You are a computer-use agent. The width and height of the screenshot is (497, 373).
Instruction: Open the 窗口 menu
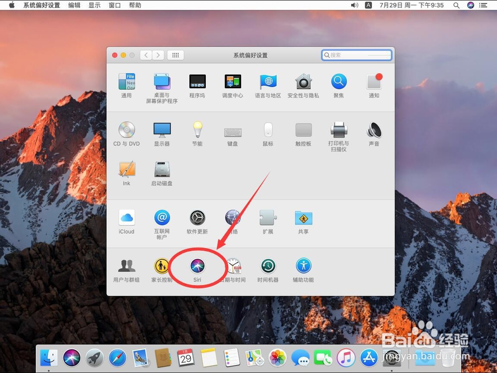(x=114, y=5)
